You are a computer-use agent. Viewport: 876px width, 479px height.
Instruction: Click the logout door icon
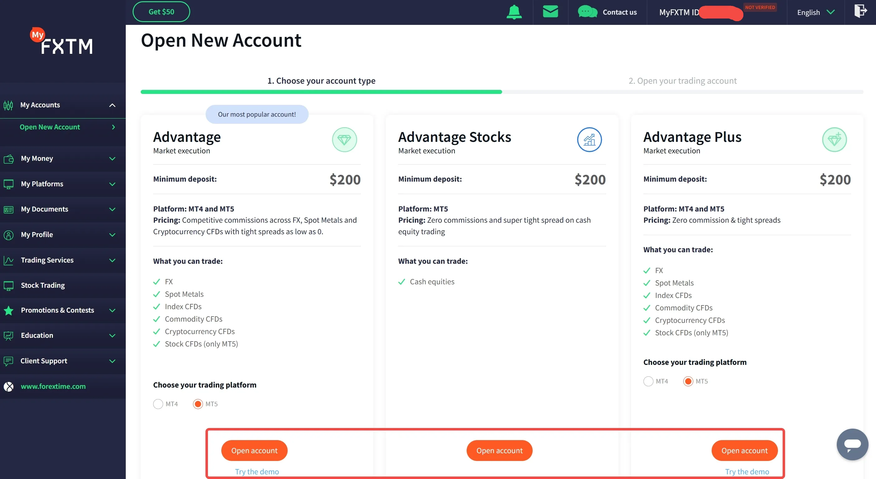pos(860,11)
